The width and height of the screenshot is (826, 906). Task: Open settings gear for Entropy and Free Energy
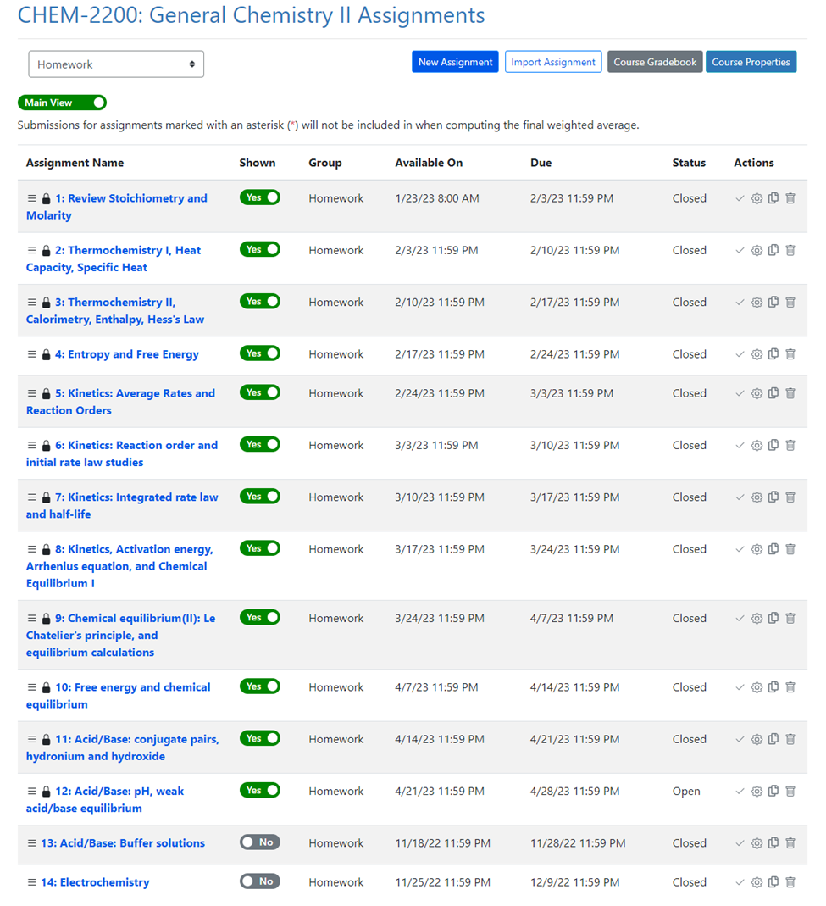(757, 354)
